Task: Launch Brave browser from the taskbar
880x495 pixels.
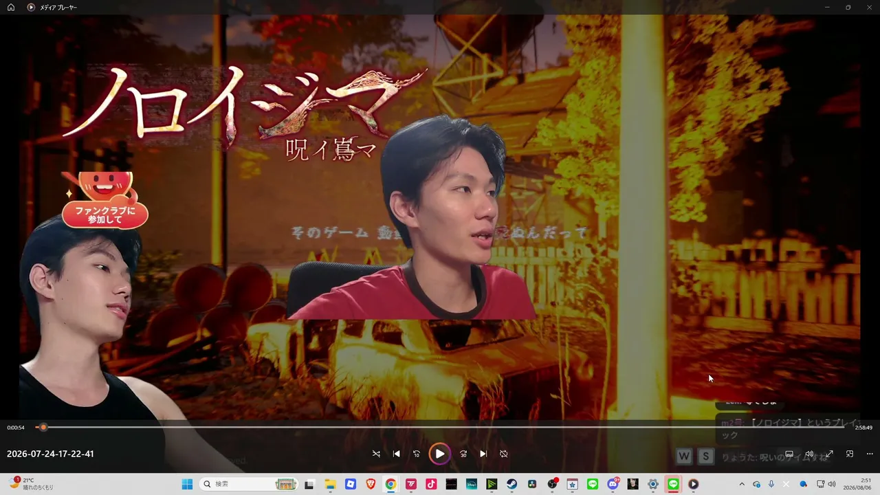Action: pos(371,484)
